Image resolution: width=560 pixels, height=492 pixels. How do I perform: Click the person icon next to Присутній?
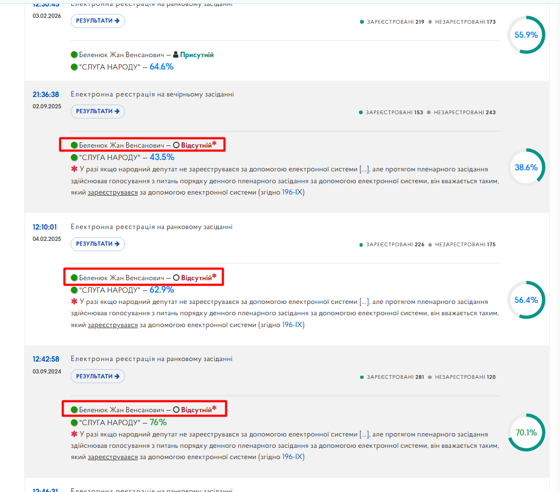(x=176, y=54)
